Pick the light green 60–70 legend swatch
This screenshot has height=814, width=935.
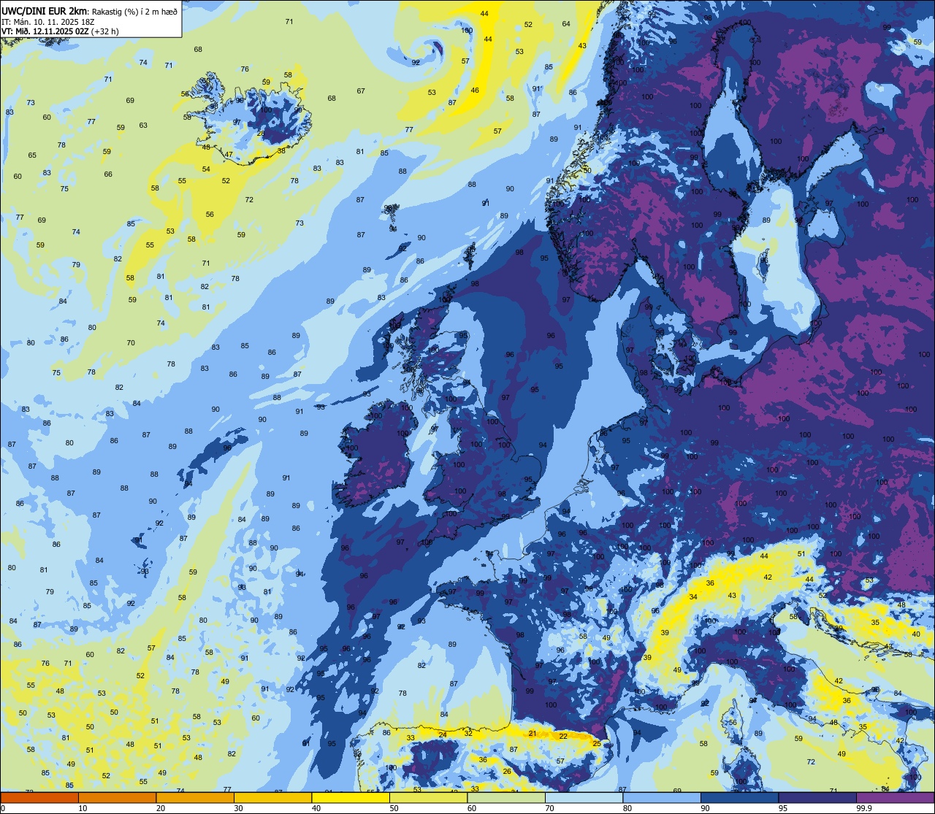(x=505, y=797)
